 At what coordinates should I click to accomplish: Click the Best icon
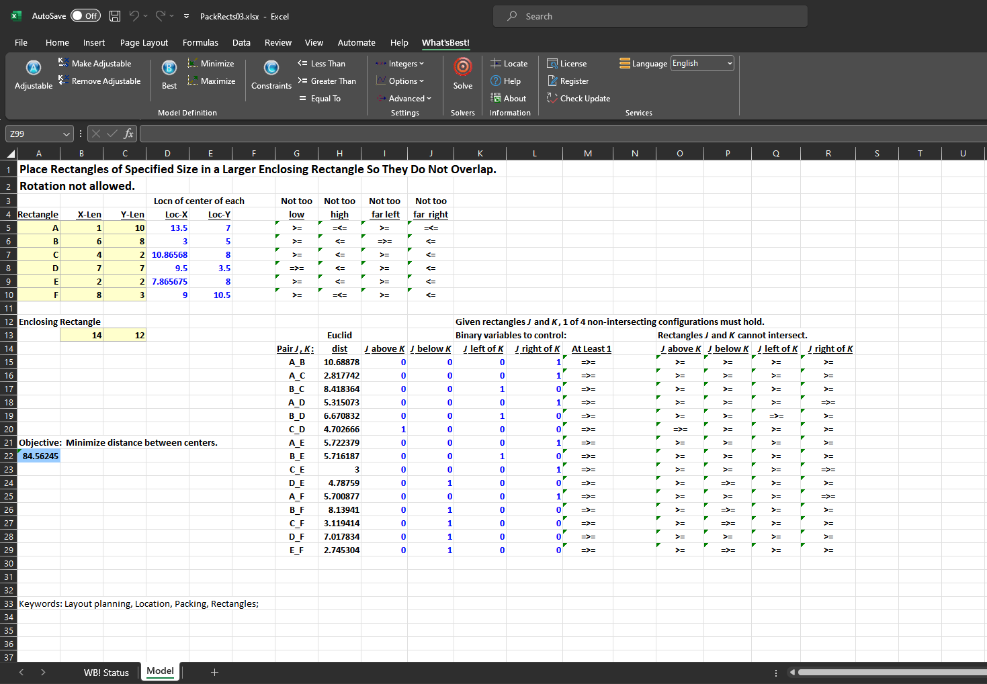click(169, 68)
